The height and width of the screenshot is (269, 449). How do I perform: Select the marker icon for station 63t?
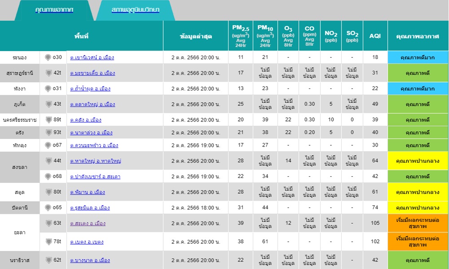coord(48,223)
